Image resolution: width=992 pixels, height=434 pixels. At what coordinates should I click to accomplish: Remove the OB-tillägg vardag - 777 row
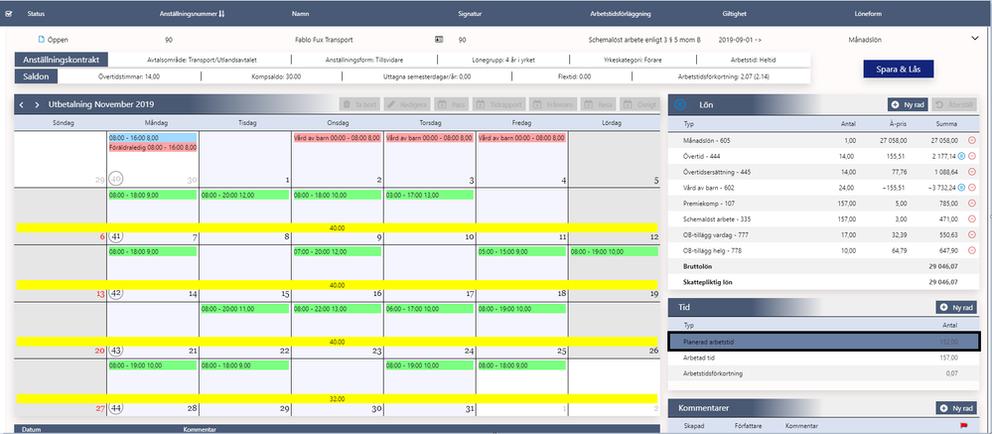972,234
